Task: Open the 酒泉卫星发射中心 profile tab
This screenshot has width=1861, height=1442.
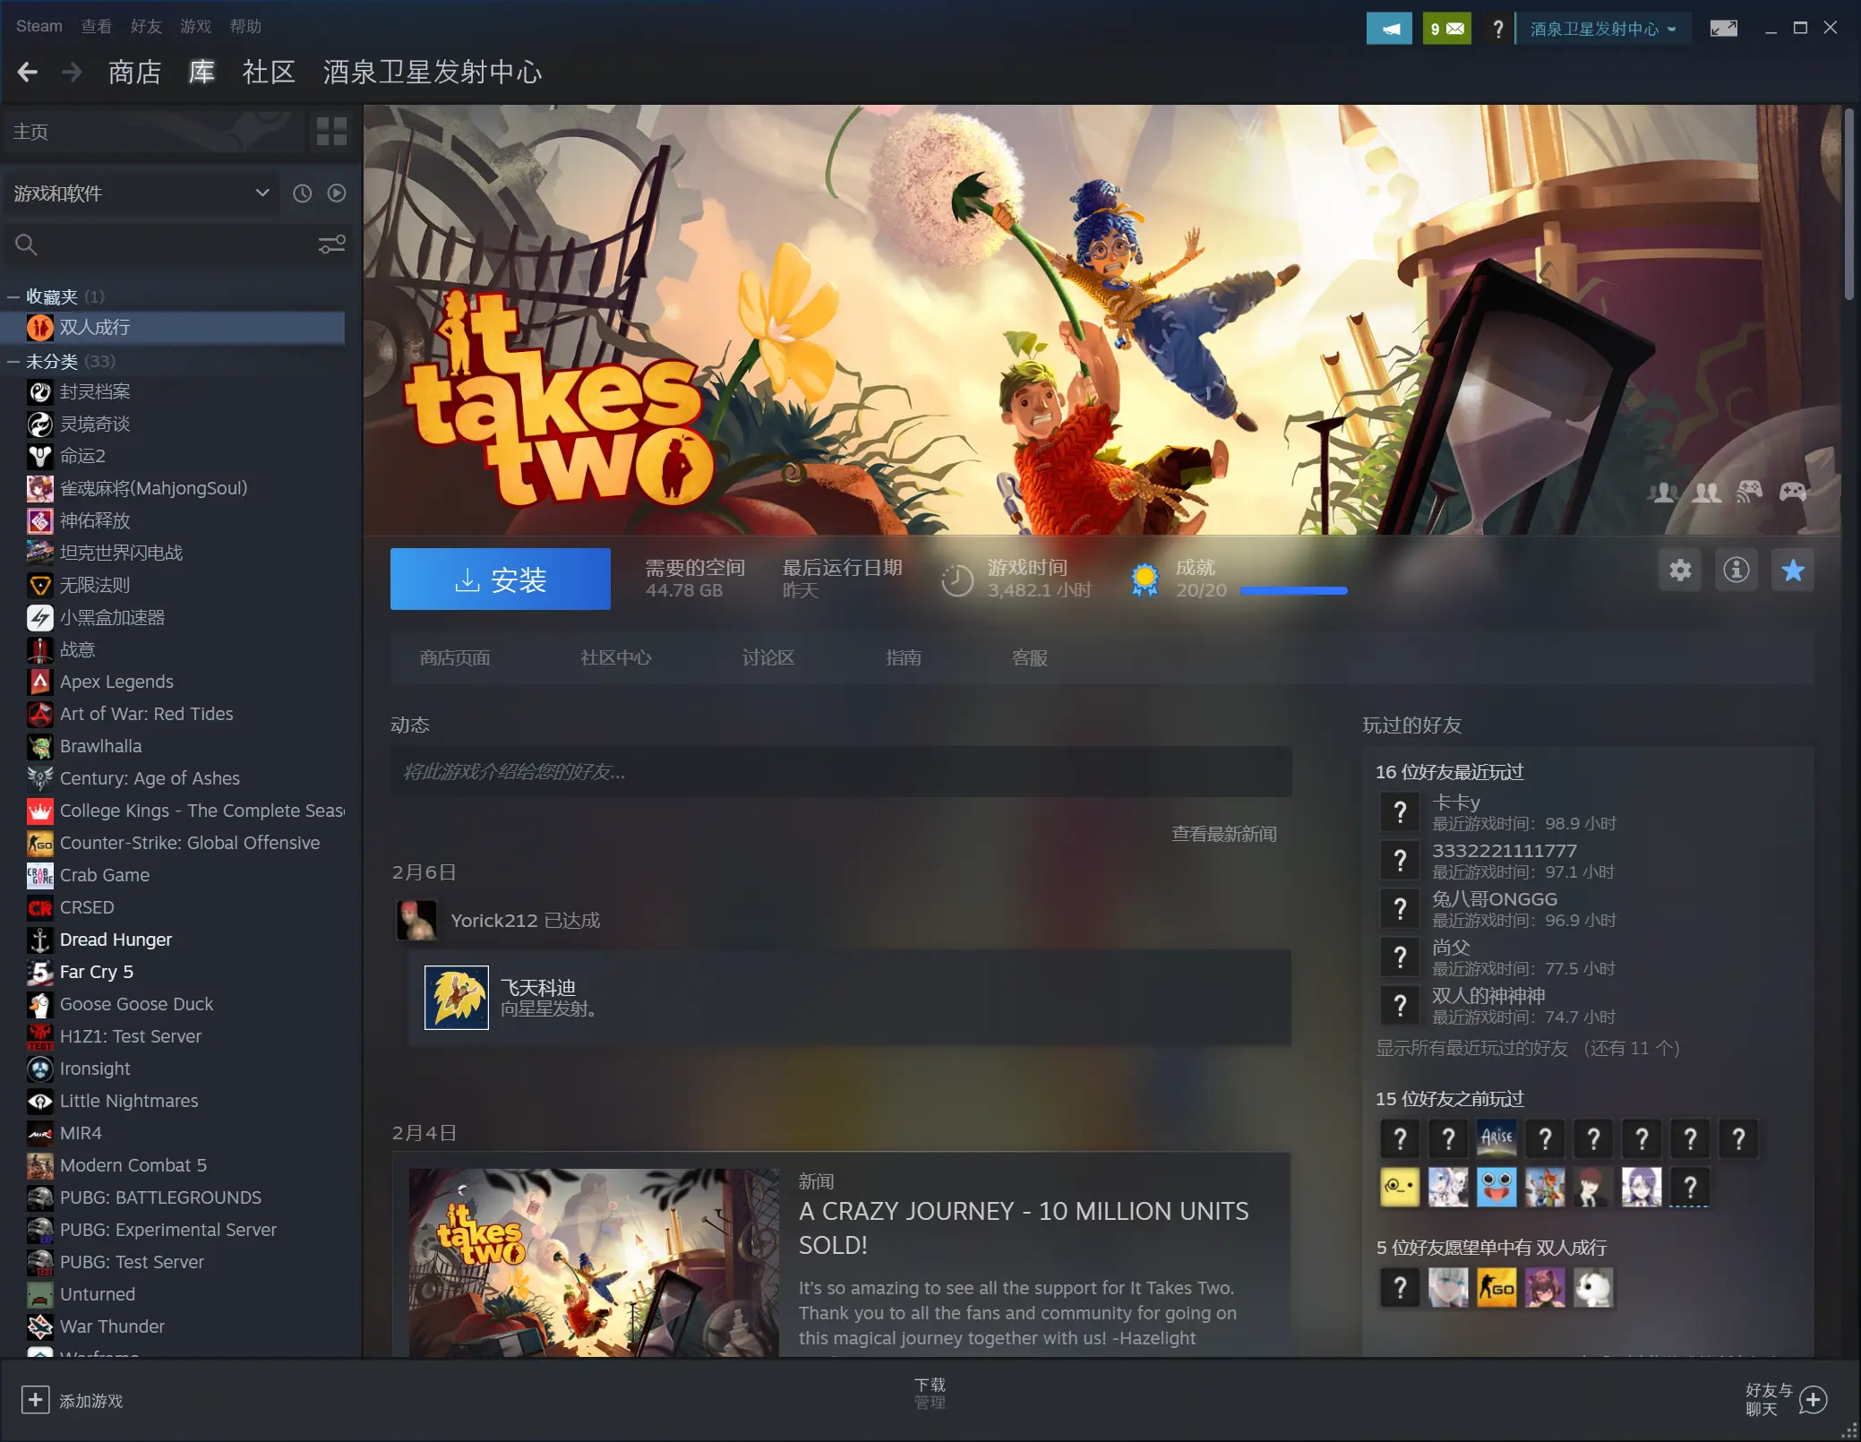Action: pos(433,72)
